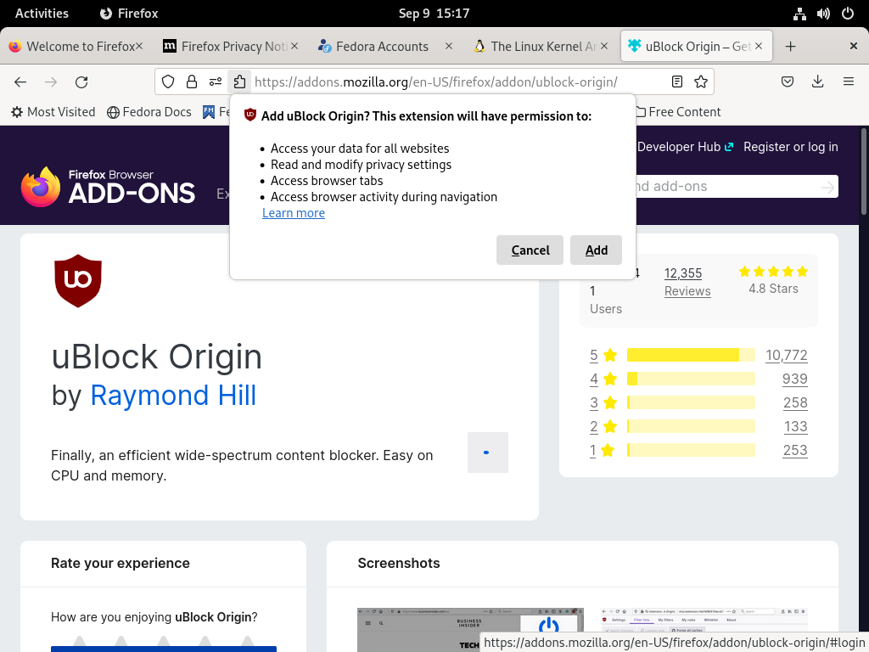
Task: Close the Firefox Privacy Notice tab
Action: coord(294,46)
